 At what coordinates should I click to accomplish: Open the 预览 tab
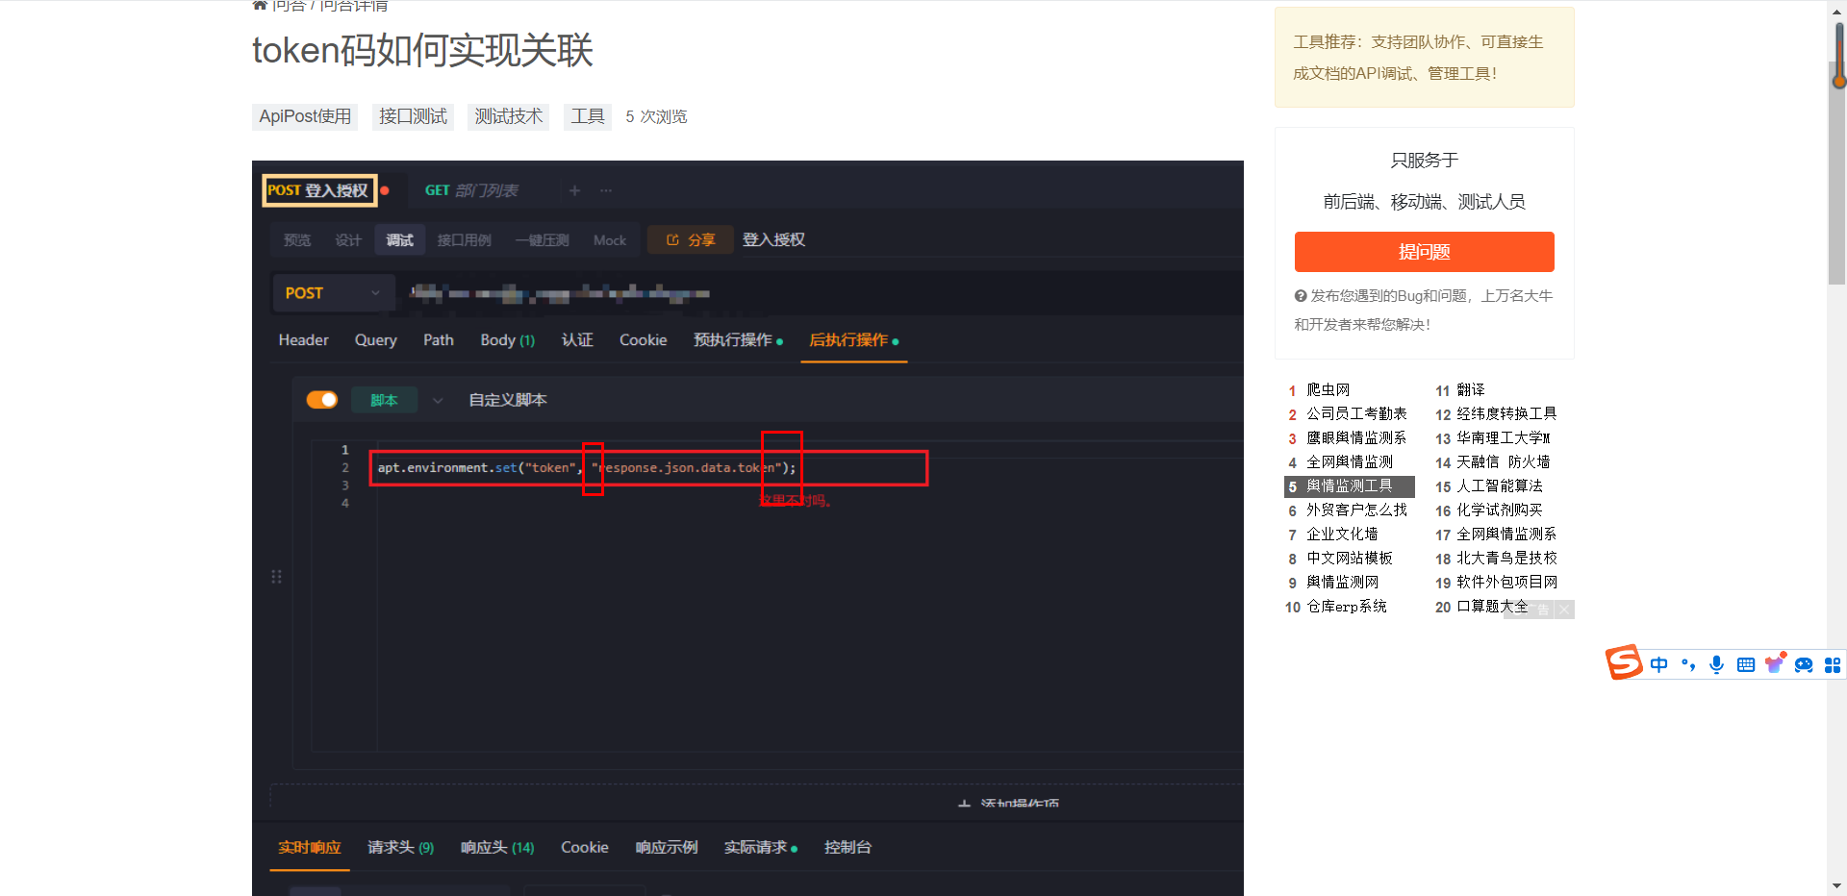pos(297,240)
